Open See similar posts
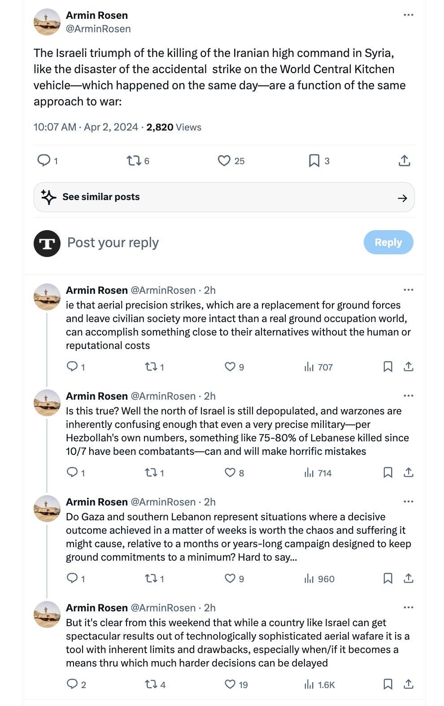The width and height of the screenshot is (444, 706). point(224,197)
